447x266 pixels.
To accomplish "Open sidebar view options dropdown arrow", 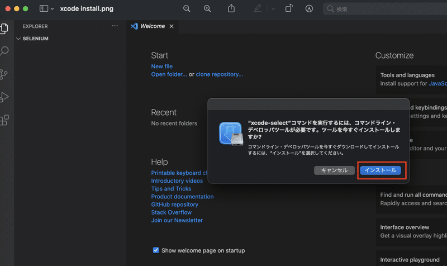I will (x=52, y=9).
